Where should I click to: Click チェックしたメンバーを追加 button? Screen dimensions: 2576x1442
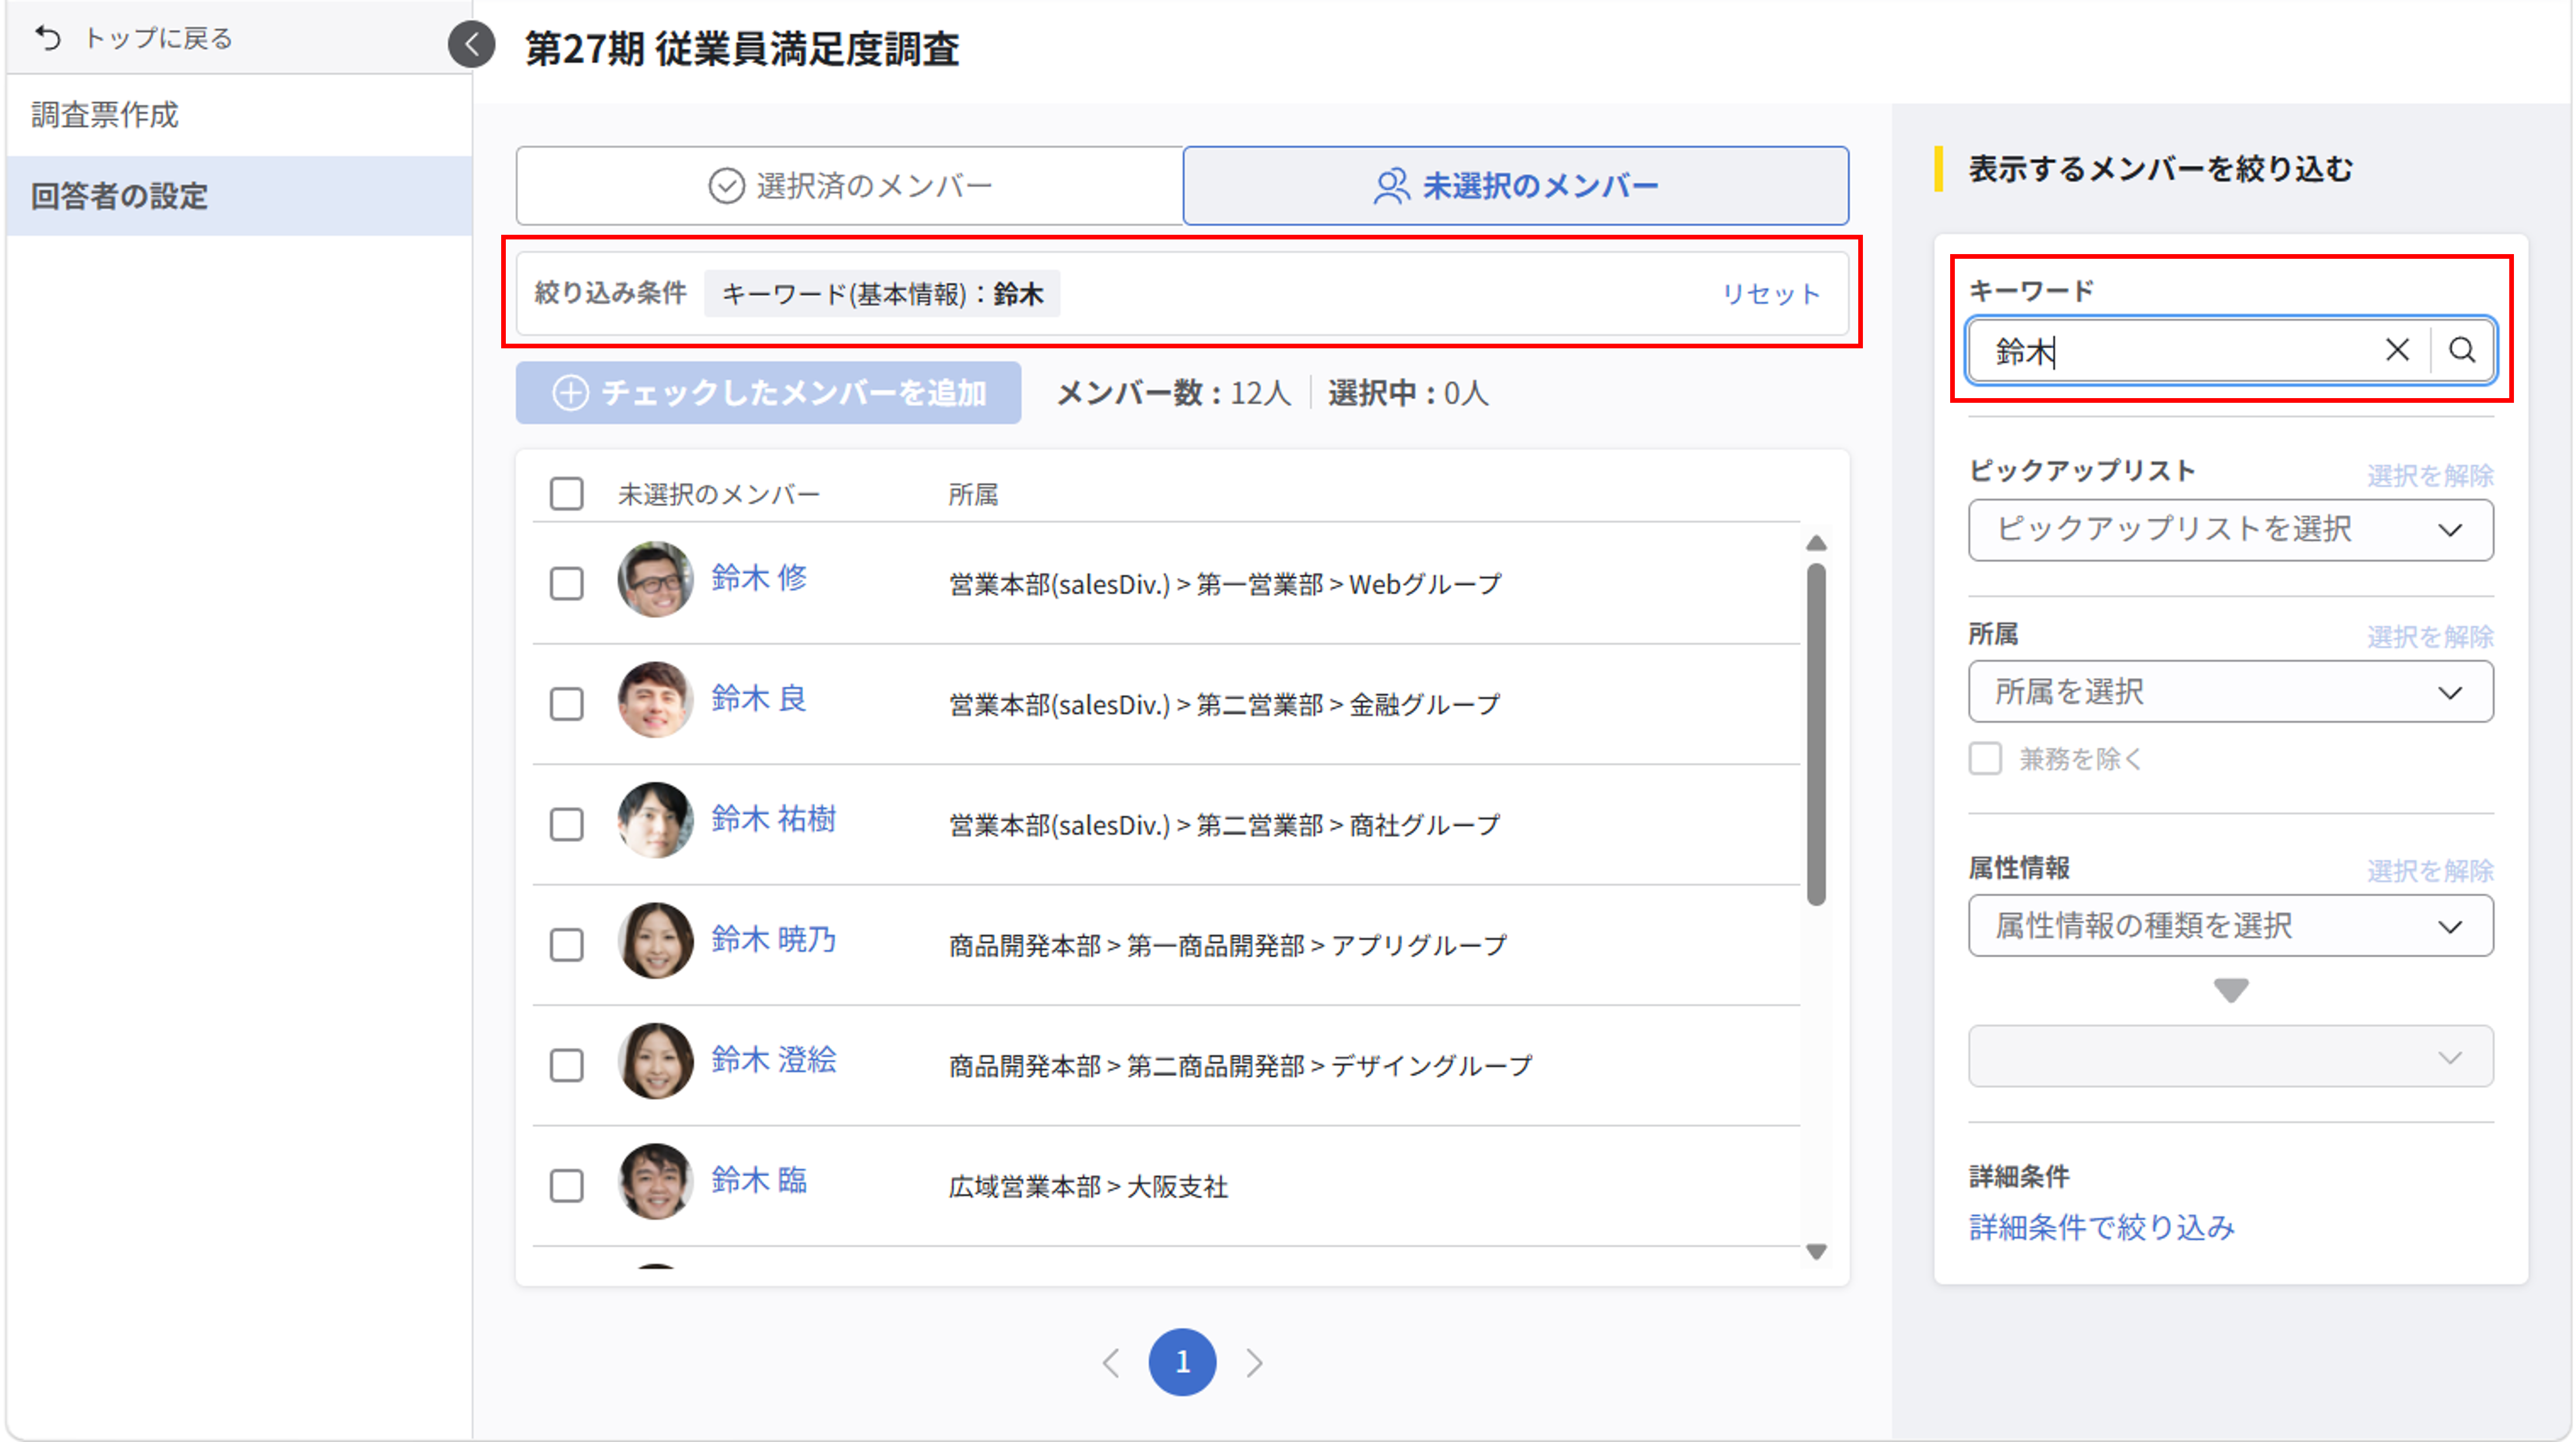pos(768,392)
